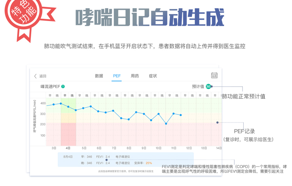
Task: Select the 10日 date label
Action: point(158,148)
